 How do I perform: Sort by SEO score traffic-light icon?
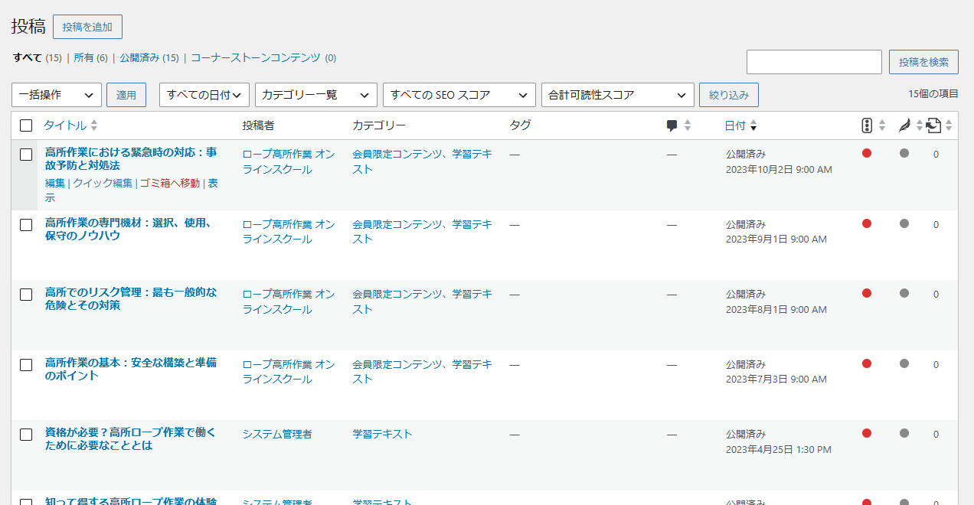[x=867, y=125]
